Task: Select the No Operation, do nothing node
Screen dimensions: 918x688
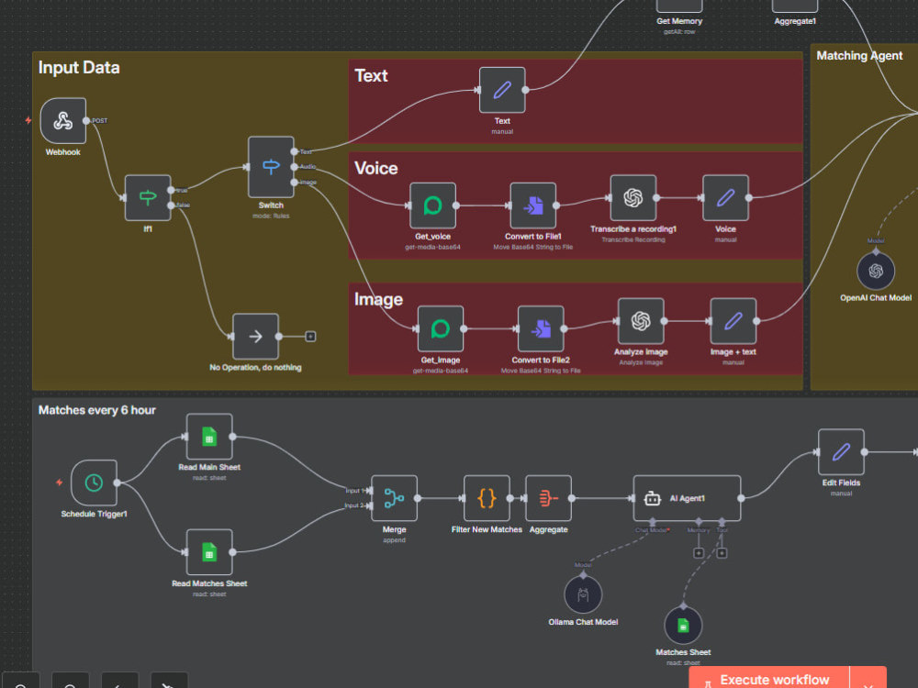Action: point(256,337)
